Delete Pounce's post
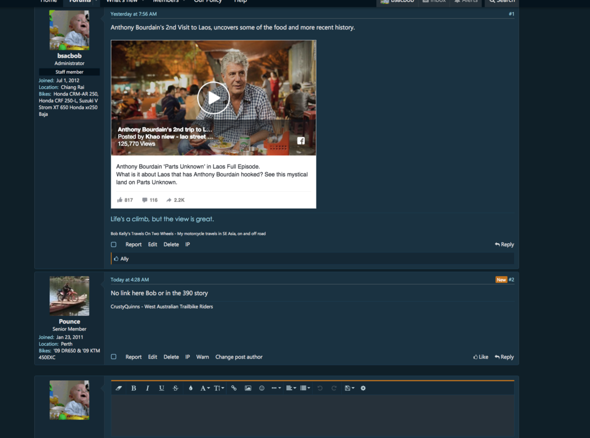This screenshot has height=438, width=590. point(171,357)
